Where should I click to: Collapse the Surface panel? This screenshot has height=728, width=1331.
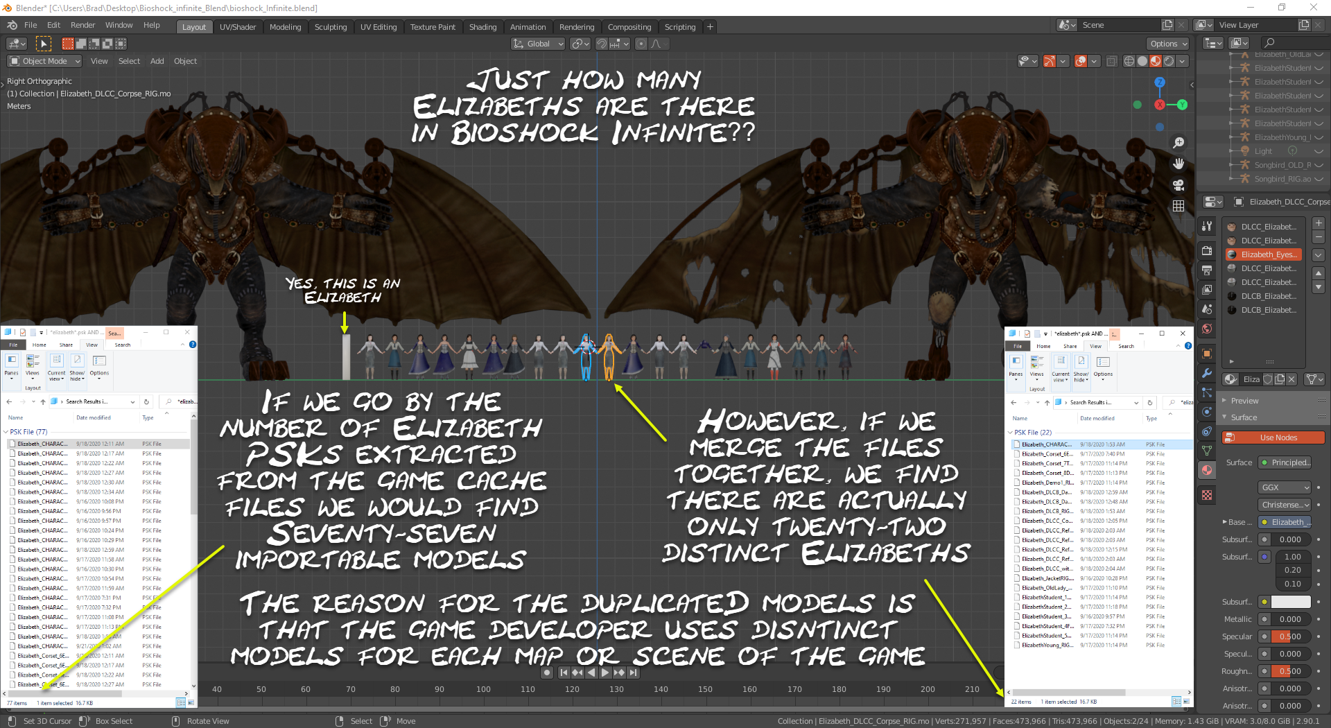(x=1244, y=417)
